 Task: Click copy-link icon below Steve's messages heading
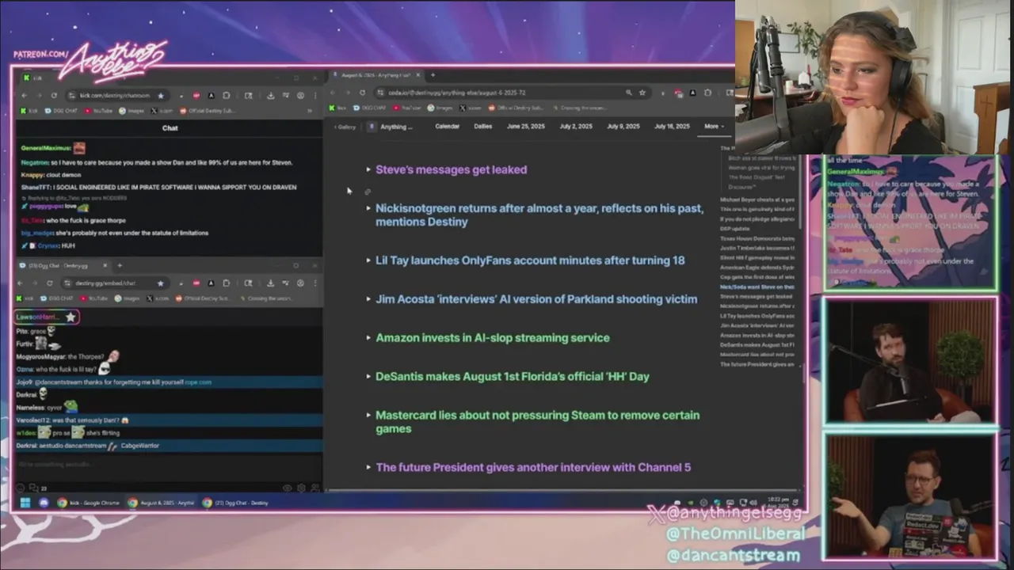click(368, 192)
